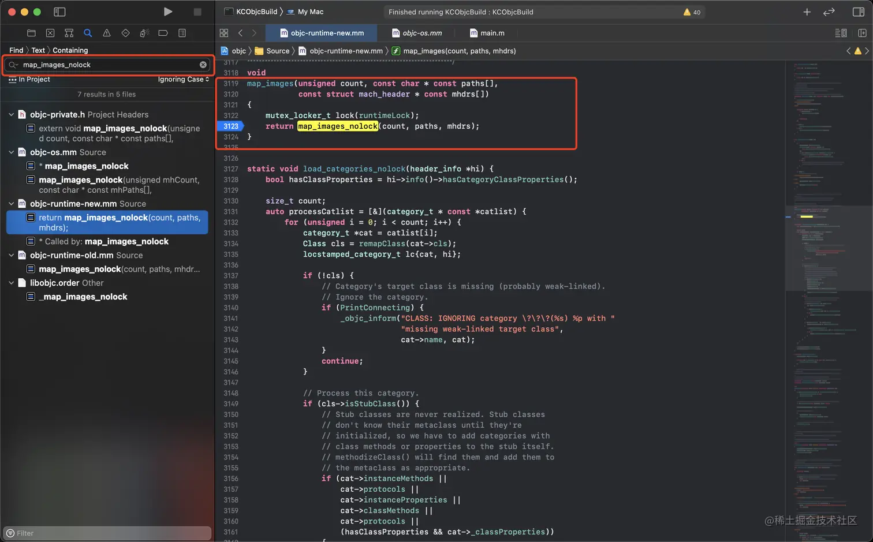The height and width of the screenshot is (542, 873).
Task: Click the code minimap
Action: point(829,300)
